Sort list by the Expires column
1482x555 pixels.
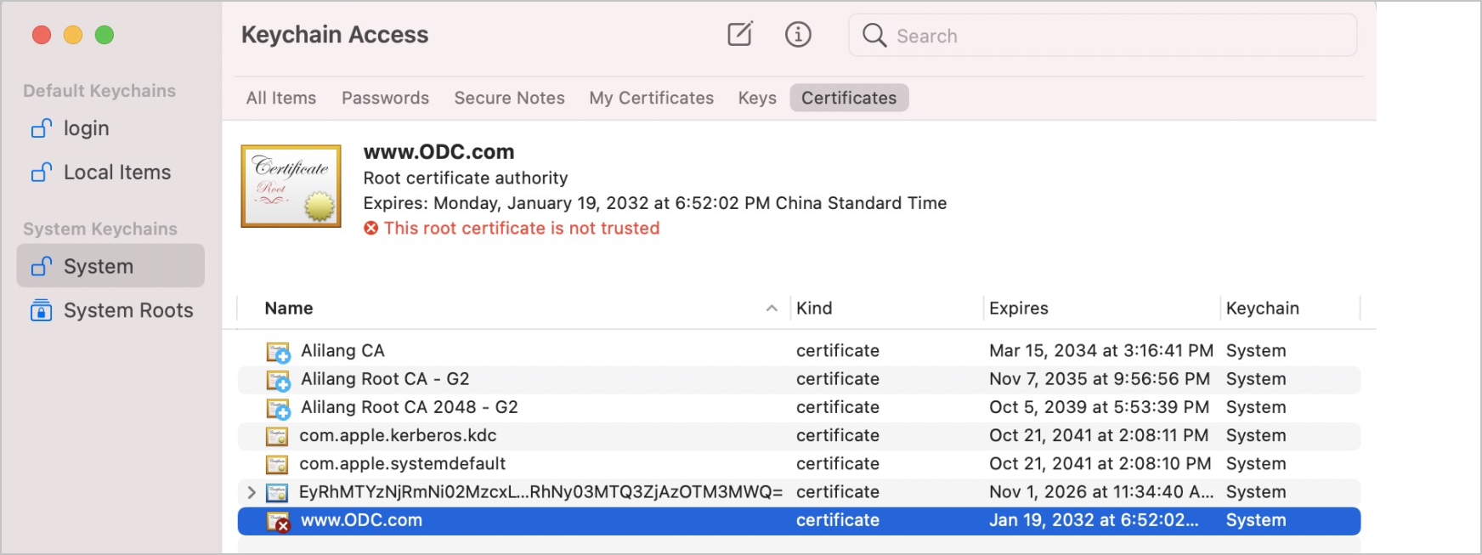pos(1019,309)
